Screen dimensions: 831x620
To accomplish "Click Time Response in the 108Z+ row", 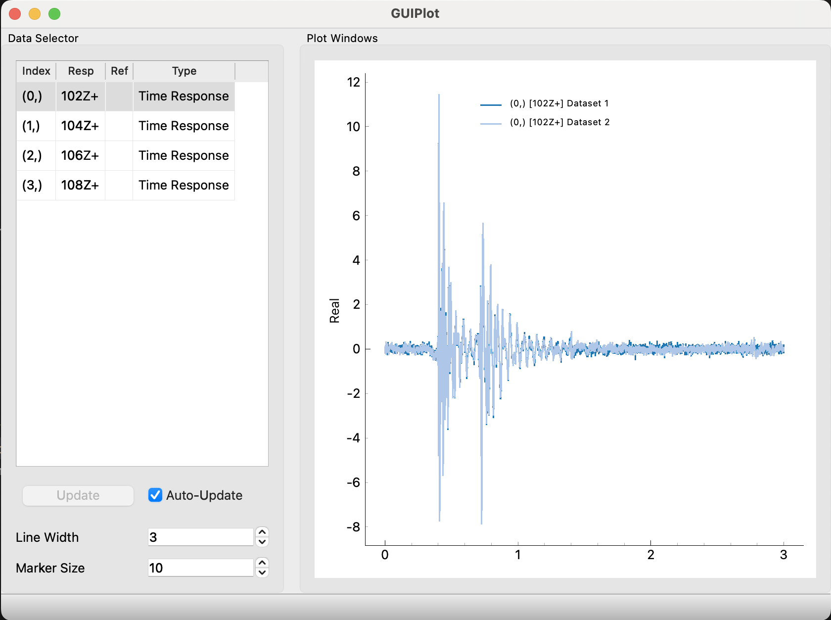I will coord(184,185).
